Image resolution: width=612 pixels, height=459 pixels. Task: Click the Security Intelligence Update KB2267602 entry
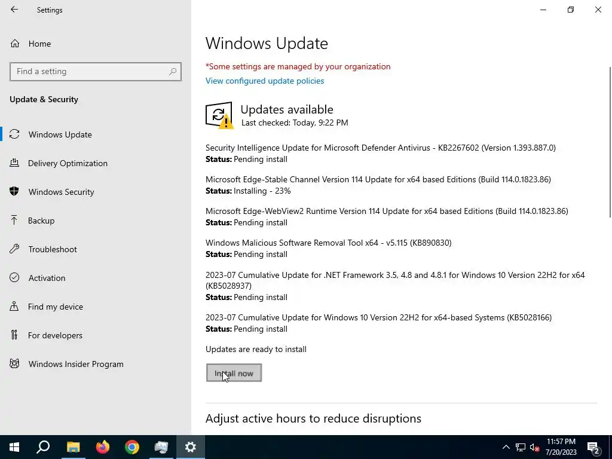click(381, 148)
